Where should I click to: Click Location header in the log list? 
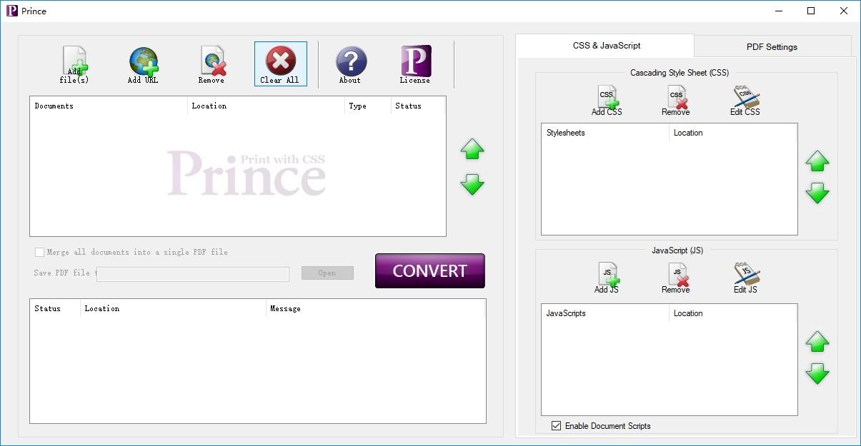(173, 308)
